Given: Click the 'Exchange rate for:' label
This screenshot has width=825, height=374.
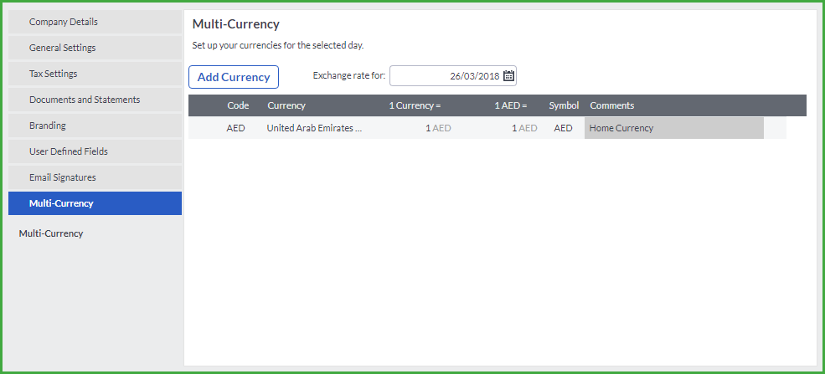Looking at the screenshot, I should click(349, 75).
